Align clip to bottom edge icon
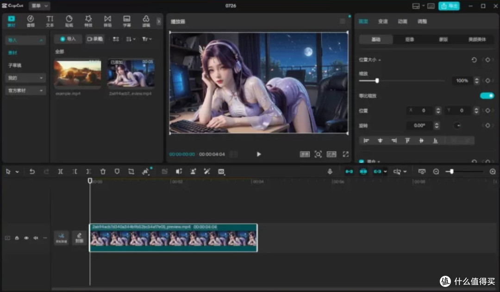 coord(435,141)
